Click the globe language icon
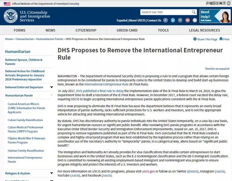The width and height of the screenshot is (232, 181). 229,3
